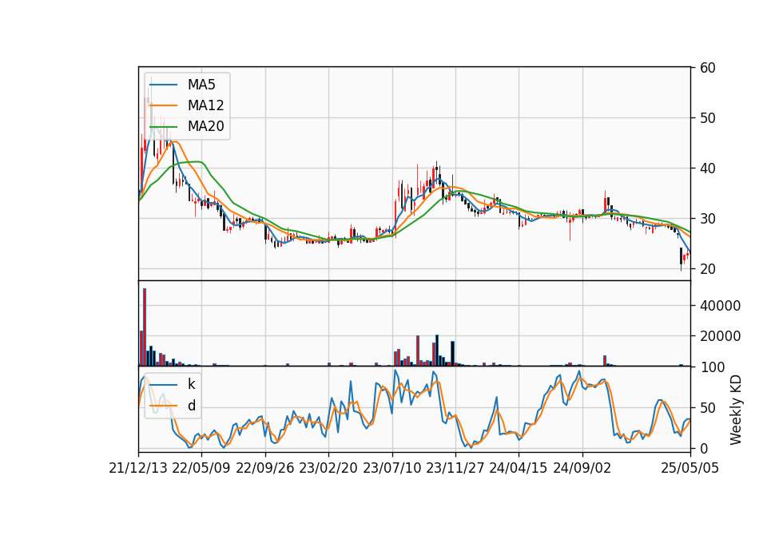Click the green MA20 legend line sample
The height and width of the screenshot is (551, 767).
163,126
